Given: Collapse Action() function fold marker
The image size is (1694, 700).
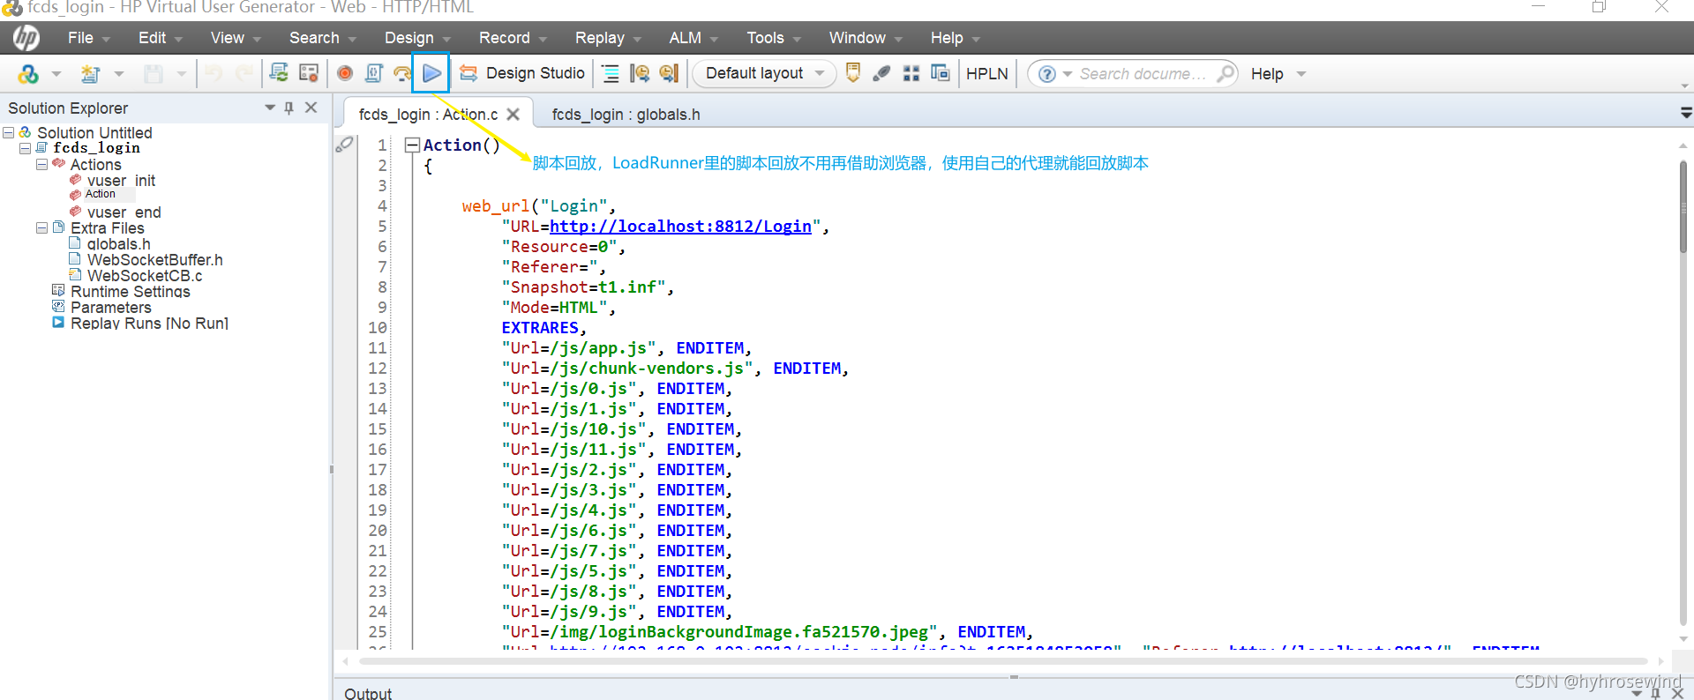Looking at the screenshot, I should coord(411,145).
